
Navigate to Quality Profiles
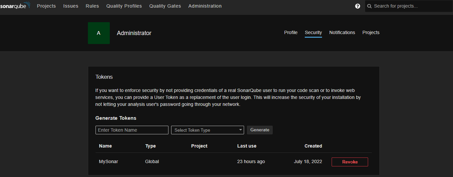click(x=124, y=6)
